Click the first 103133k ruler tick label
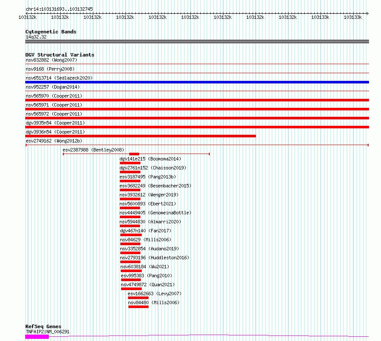The image size is (381, 341). click(x=320, y=17)
